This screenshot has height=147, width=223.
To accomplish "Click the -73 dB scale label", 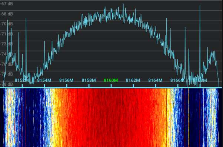I will point(6,44).
